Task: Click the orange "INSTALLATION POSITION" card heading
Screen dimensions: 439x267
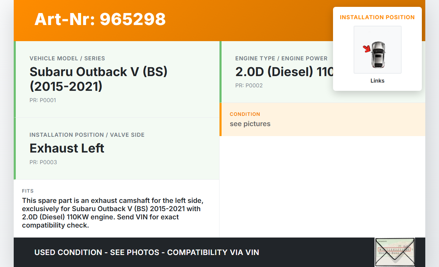Action: (x=377, y=17)
